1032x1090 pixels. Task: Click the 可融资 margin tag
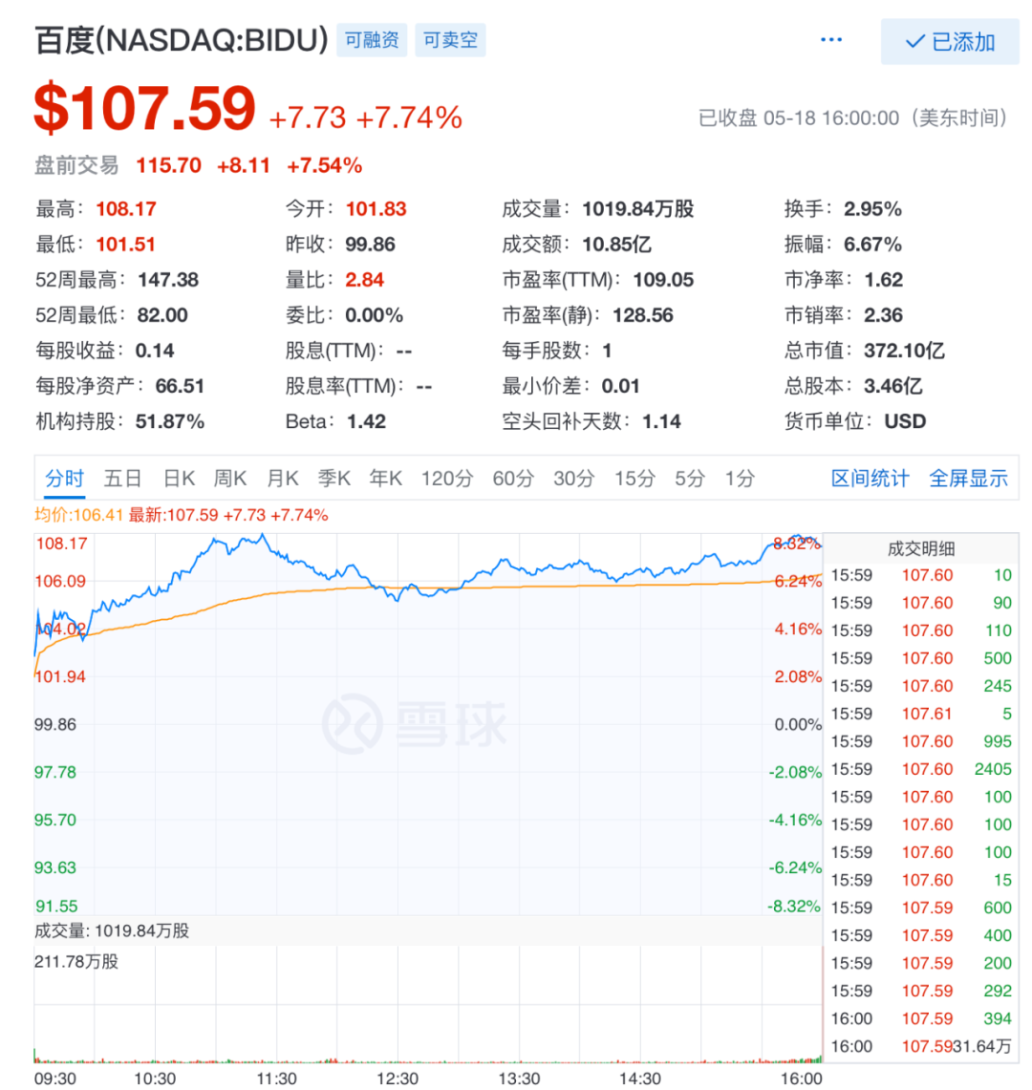click(372, 39)
